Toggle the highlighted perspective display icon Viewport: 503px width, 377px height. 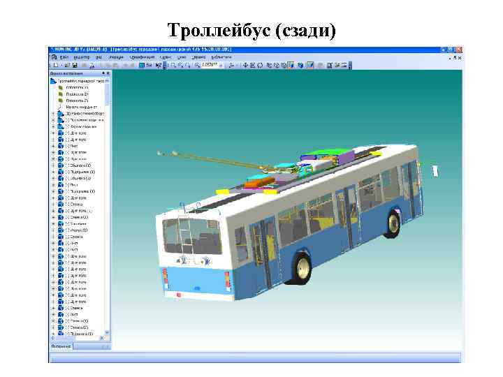pos(310,66)
